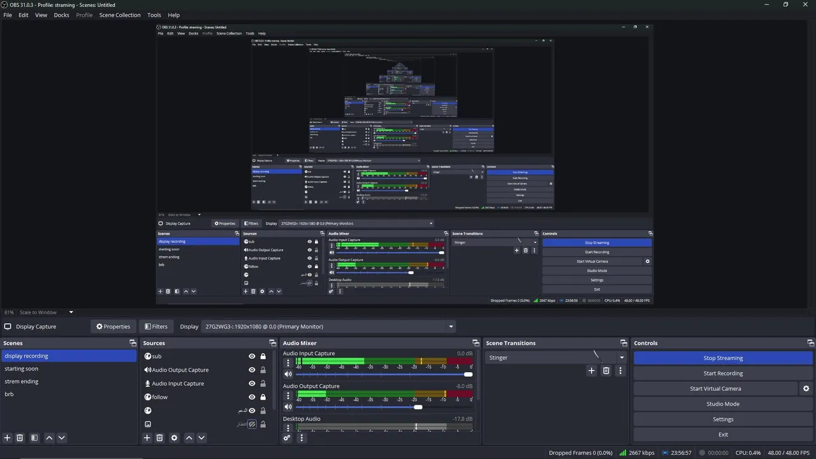Screen dimensions: 816x459
Task: Lock the hidden image source
Action: [x=263, y=424]
